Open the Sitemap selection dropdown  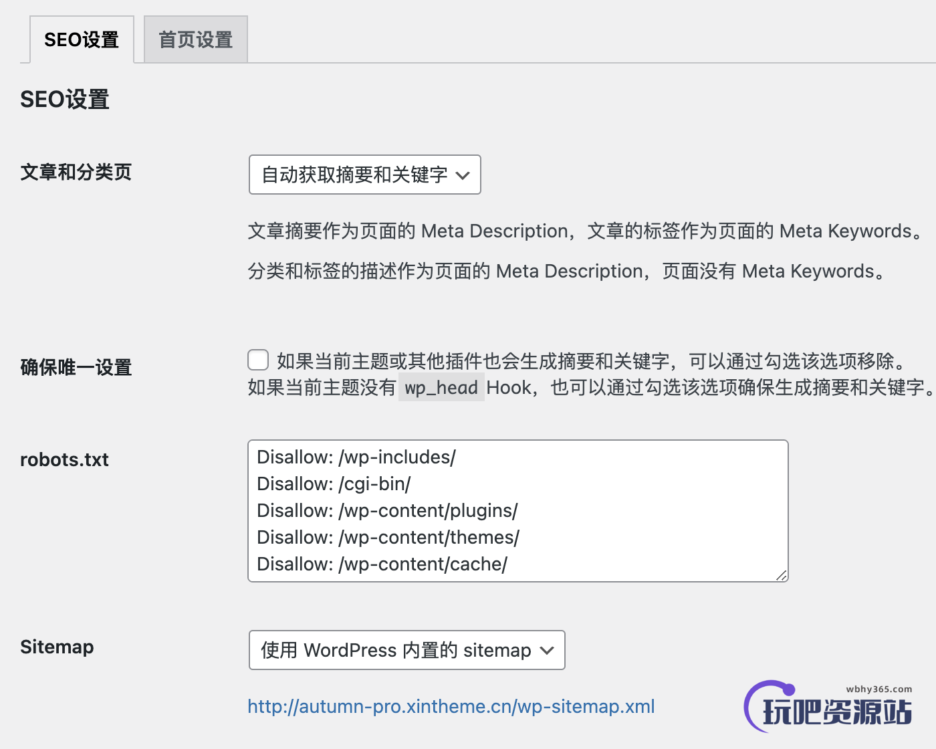point(406,649)
